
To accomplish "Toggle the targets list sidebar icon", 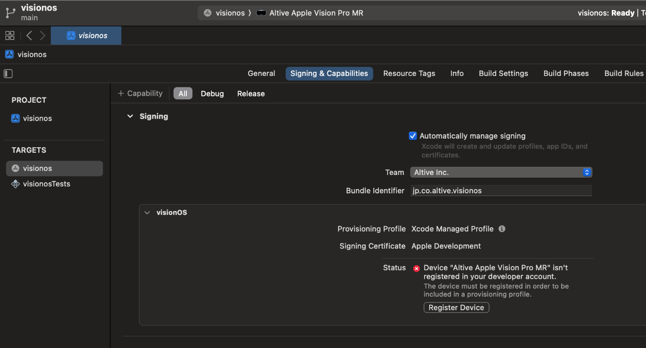I will 8,74.
